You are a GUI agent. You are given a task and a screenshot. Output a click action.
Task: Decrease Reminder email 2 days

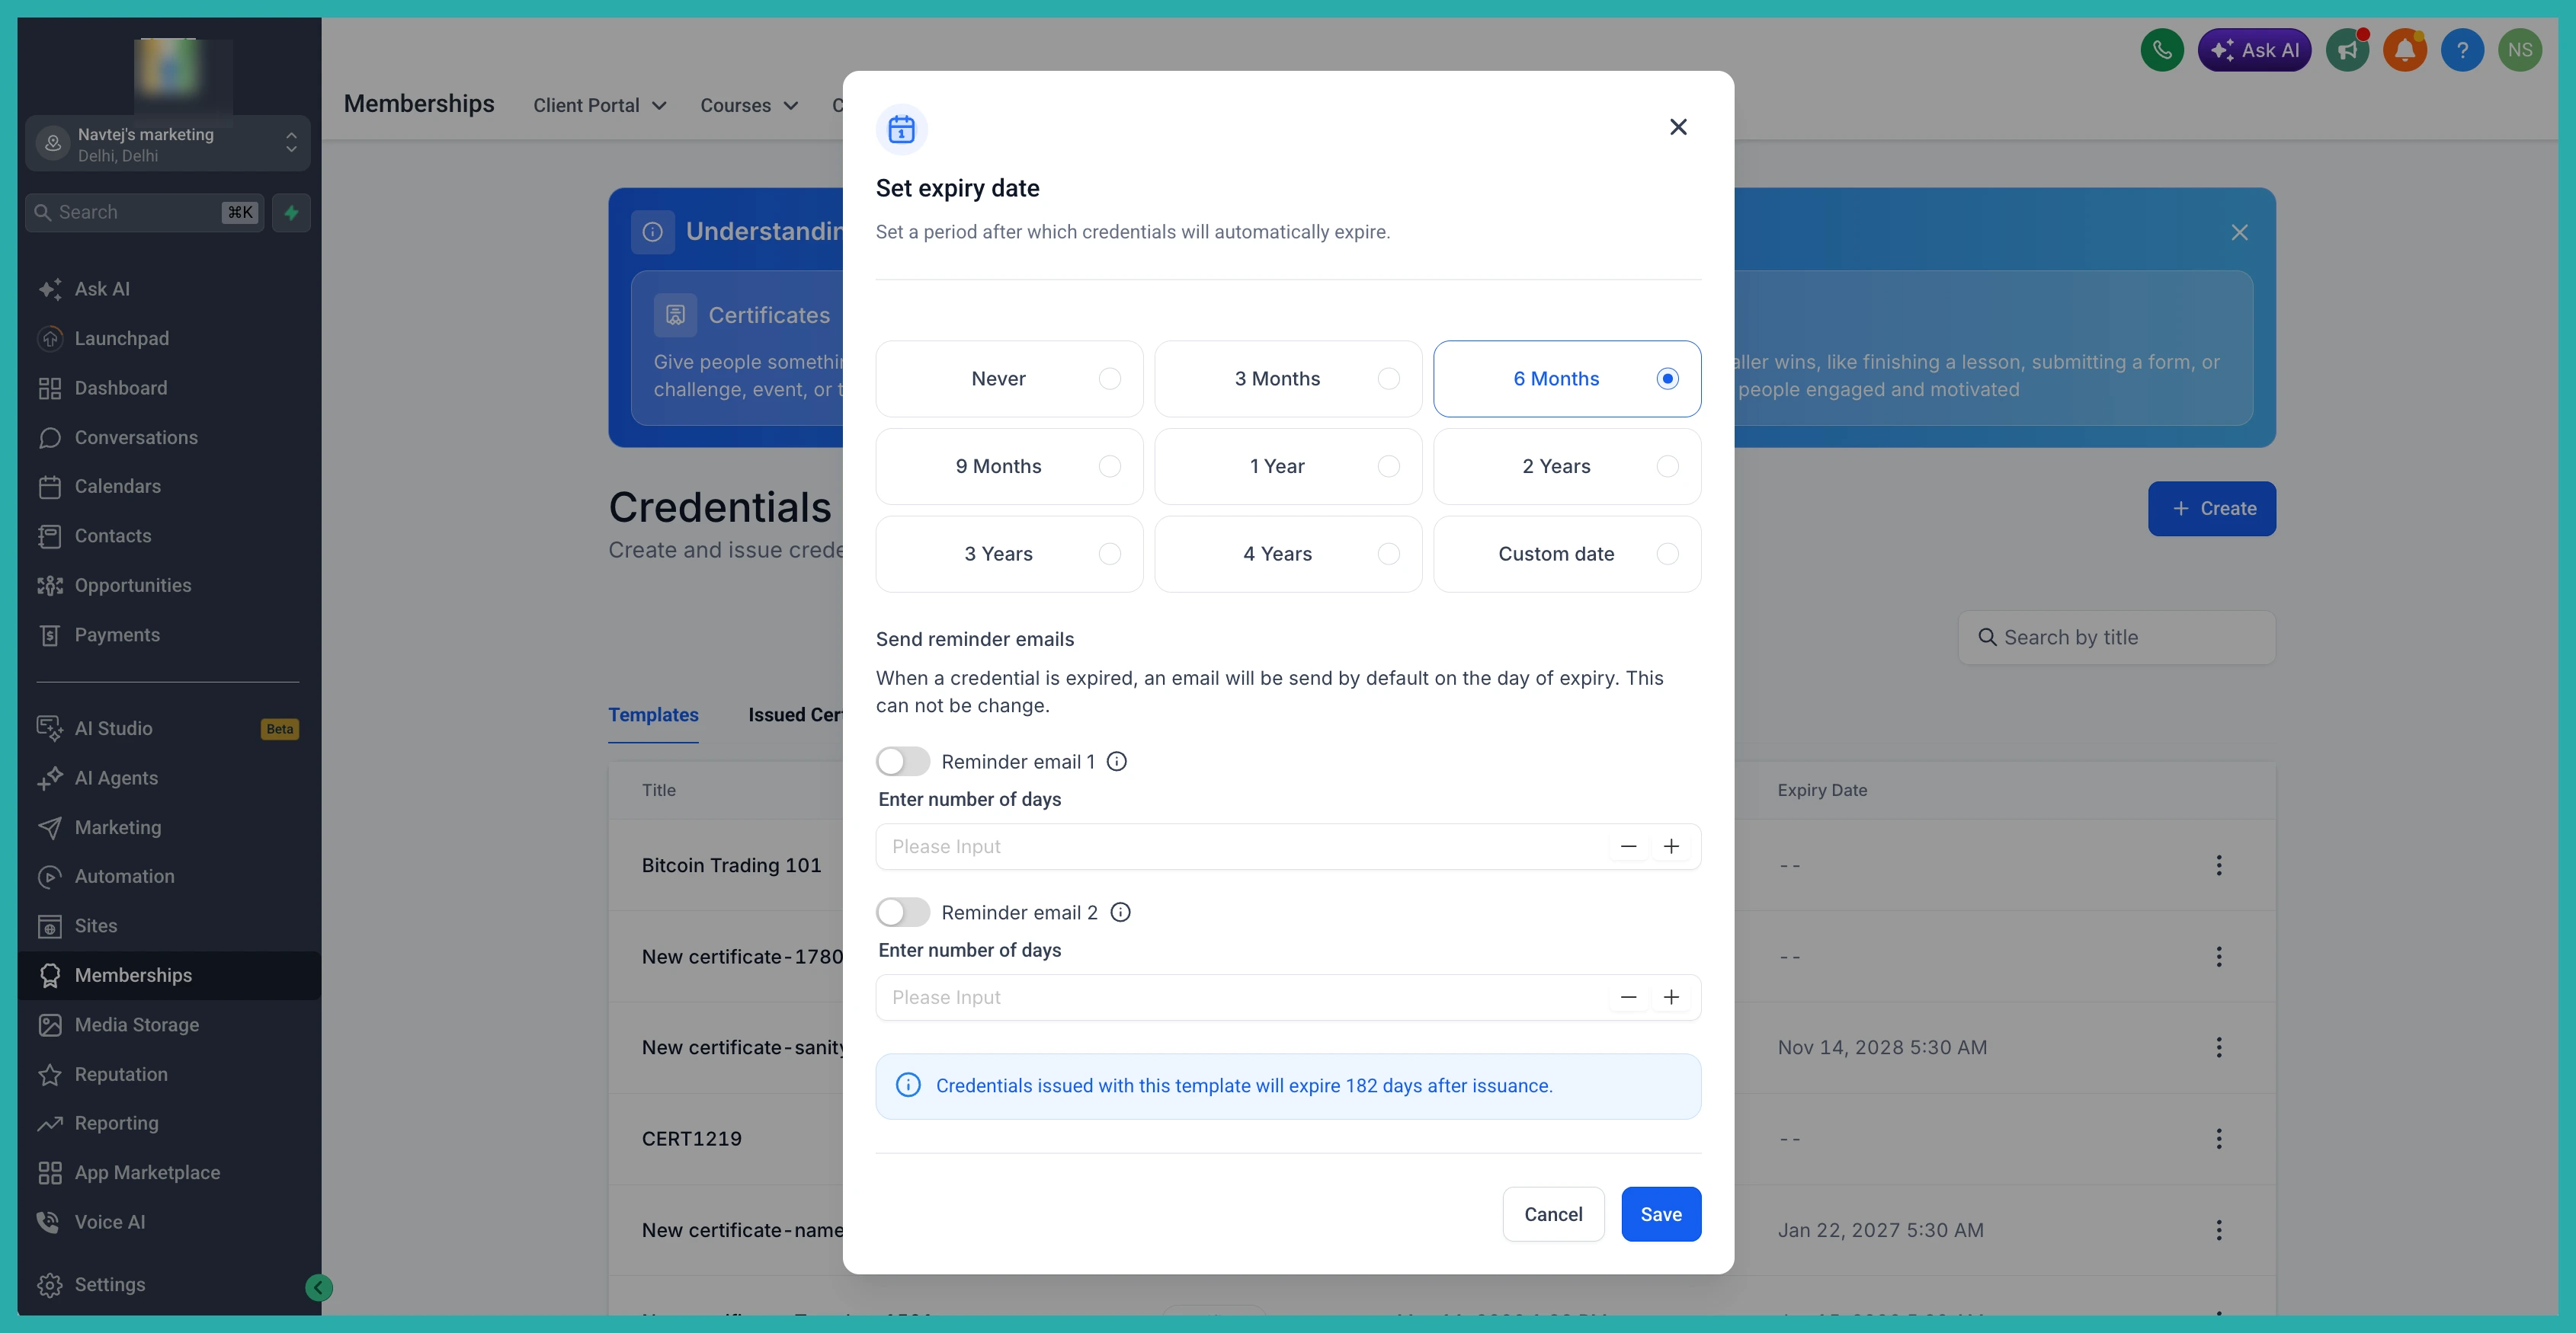click(1628, 997)
